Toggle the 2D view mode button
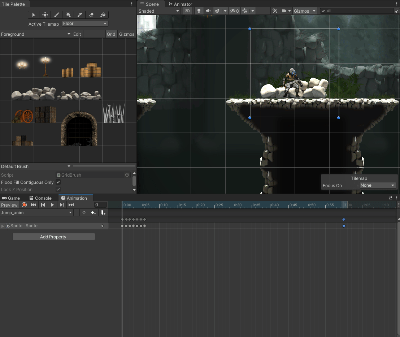 187,11
